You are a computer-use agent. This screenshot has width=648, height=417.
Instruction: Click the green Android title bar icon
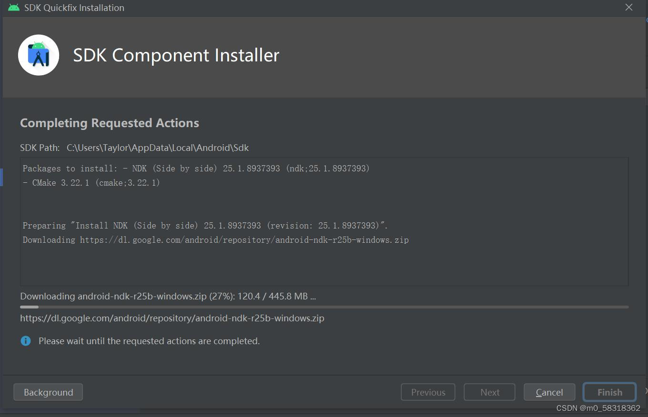pyautogui.click(x=14, y=8)
